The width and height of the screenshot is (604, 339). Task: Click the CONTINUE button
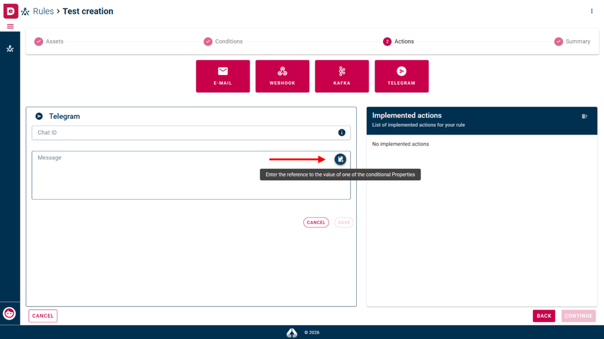coord(579,316)
